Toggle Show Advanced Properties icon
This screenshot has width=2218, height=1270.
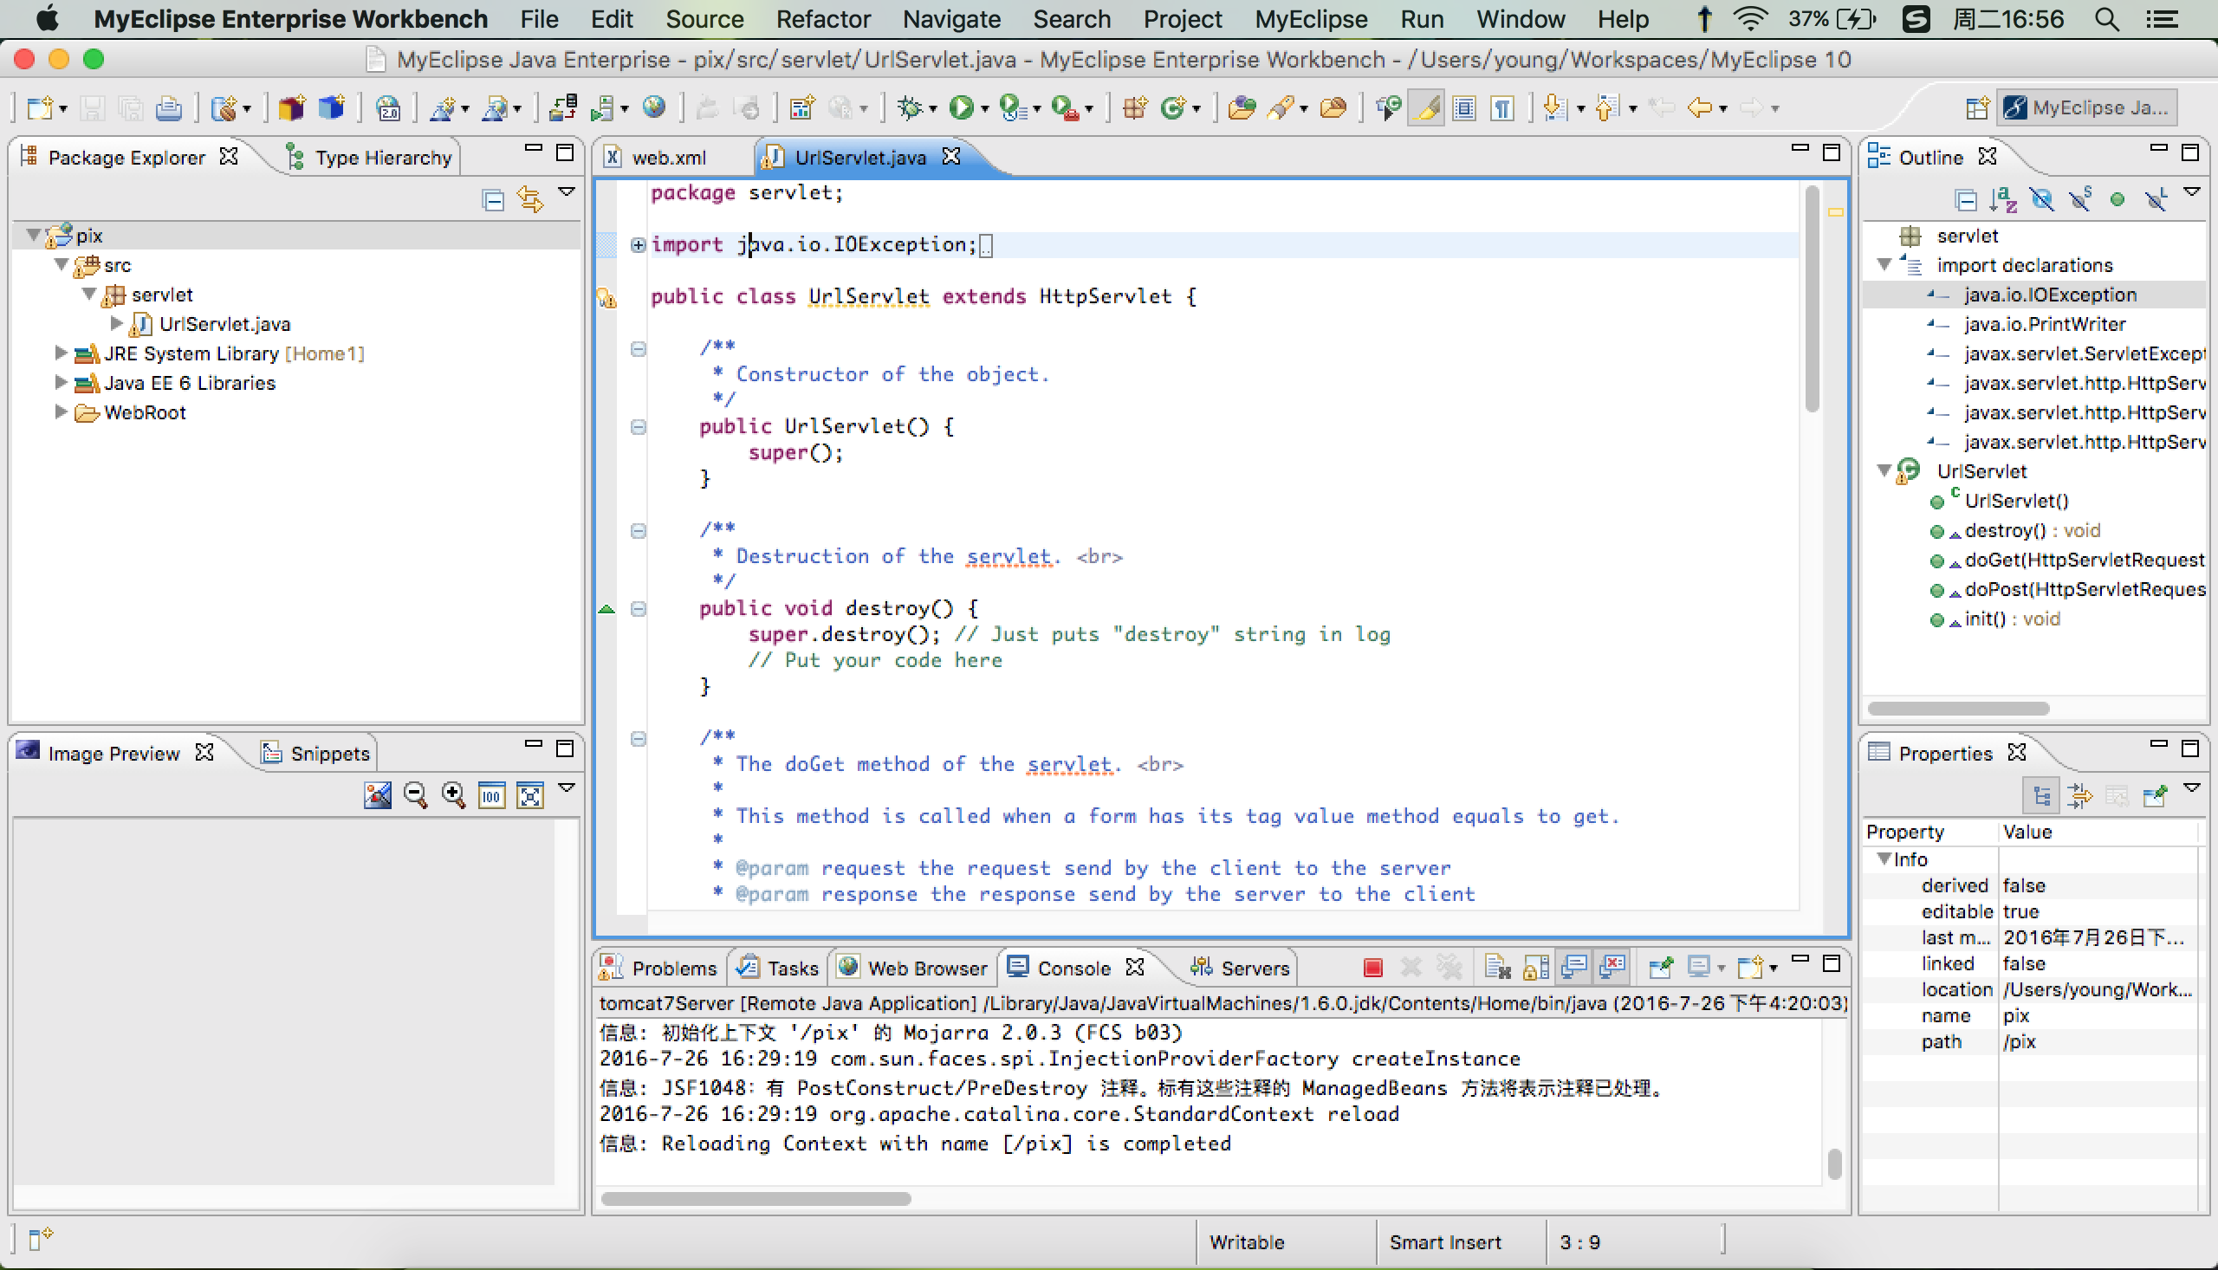coord(2080,795)
